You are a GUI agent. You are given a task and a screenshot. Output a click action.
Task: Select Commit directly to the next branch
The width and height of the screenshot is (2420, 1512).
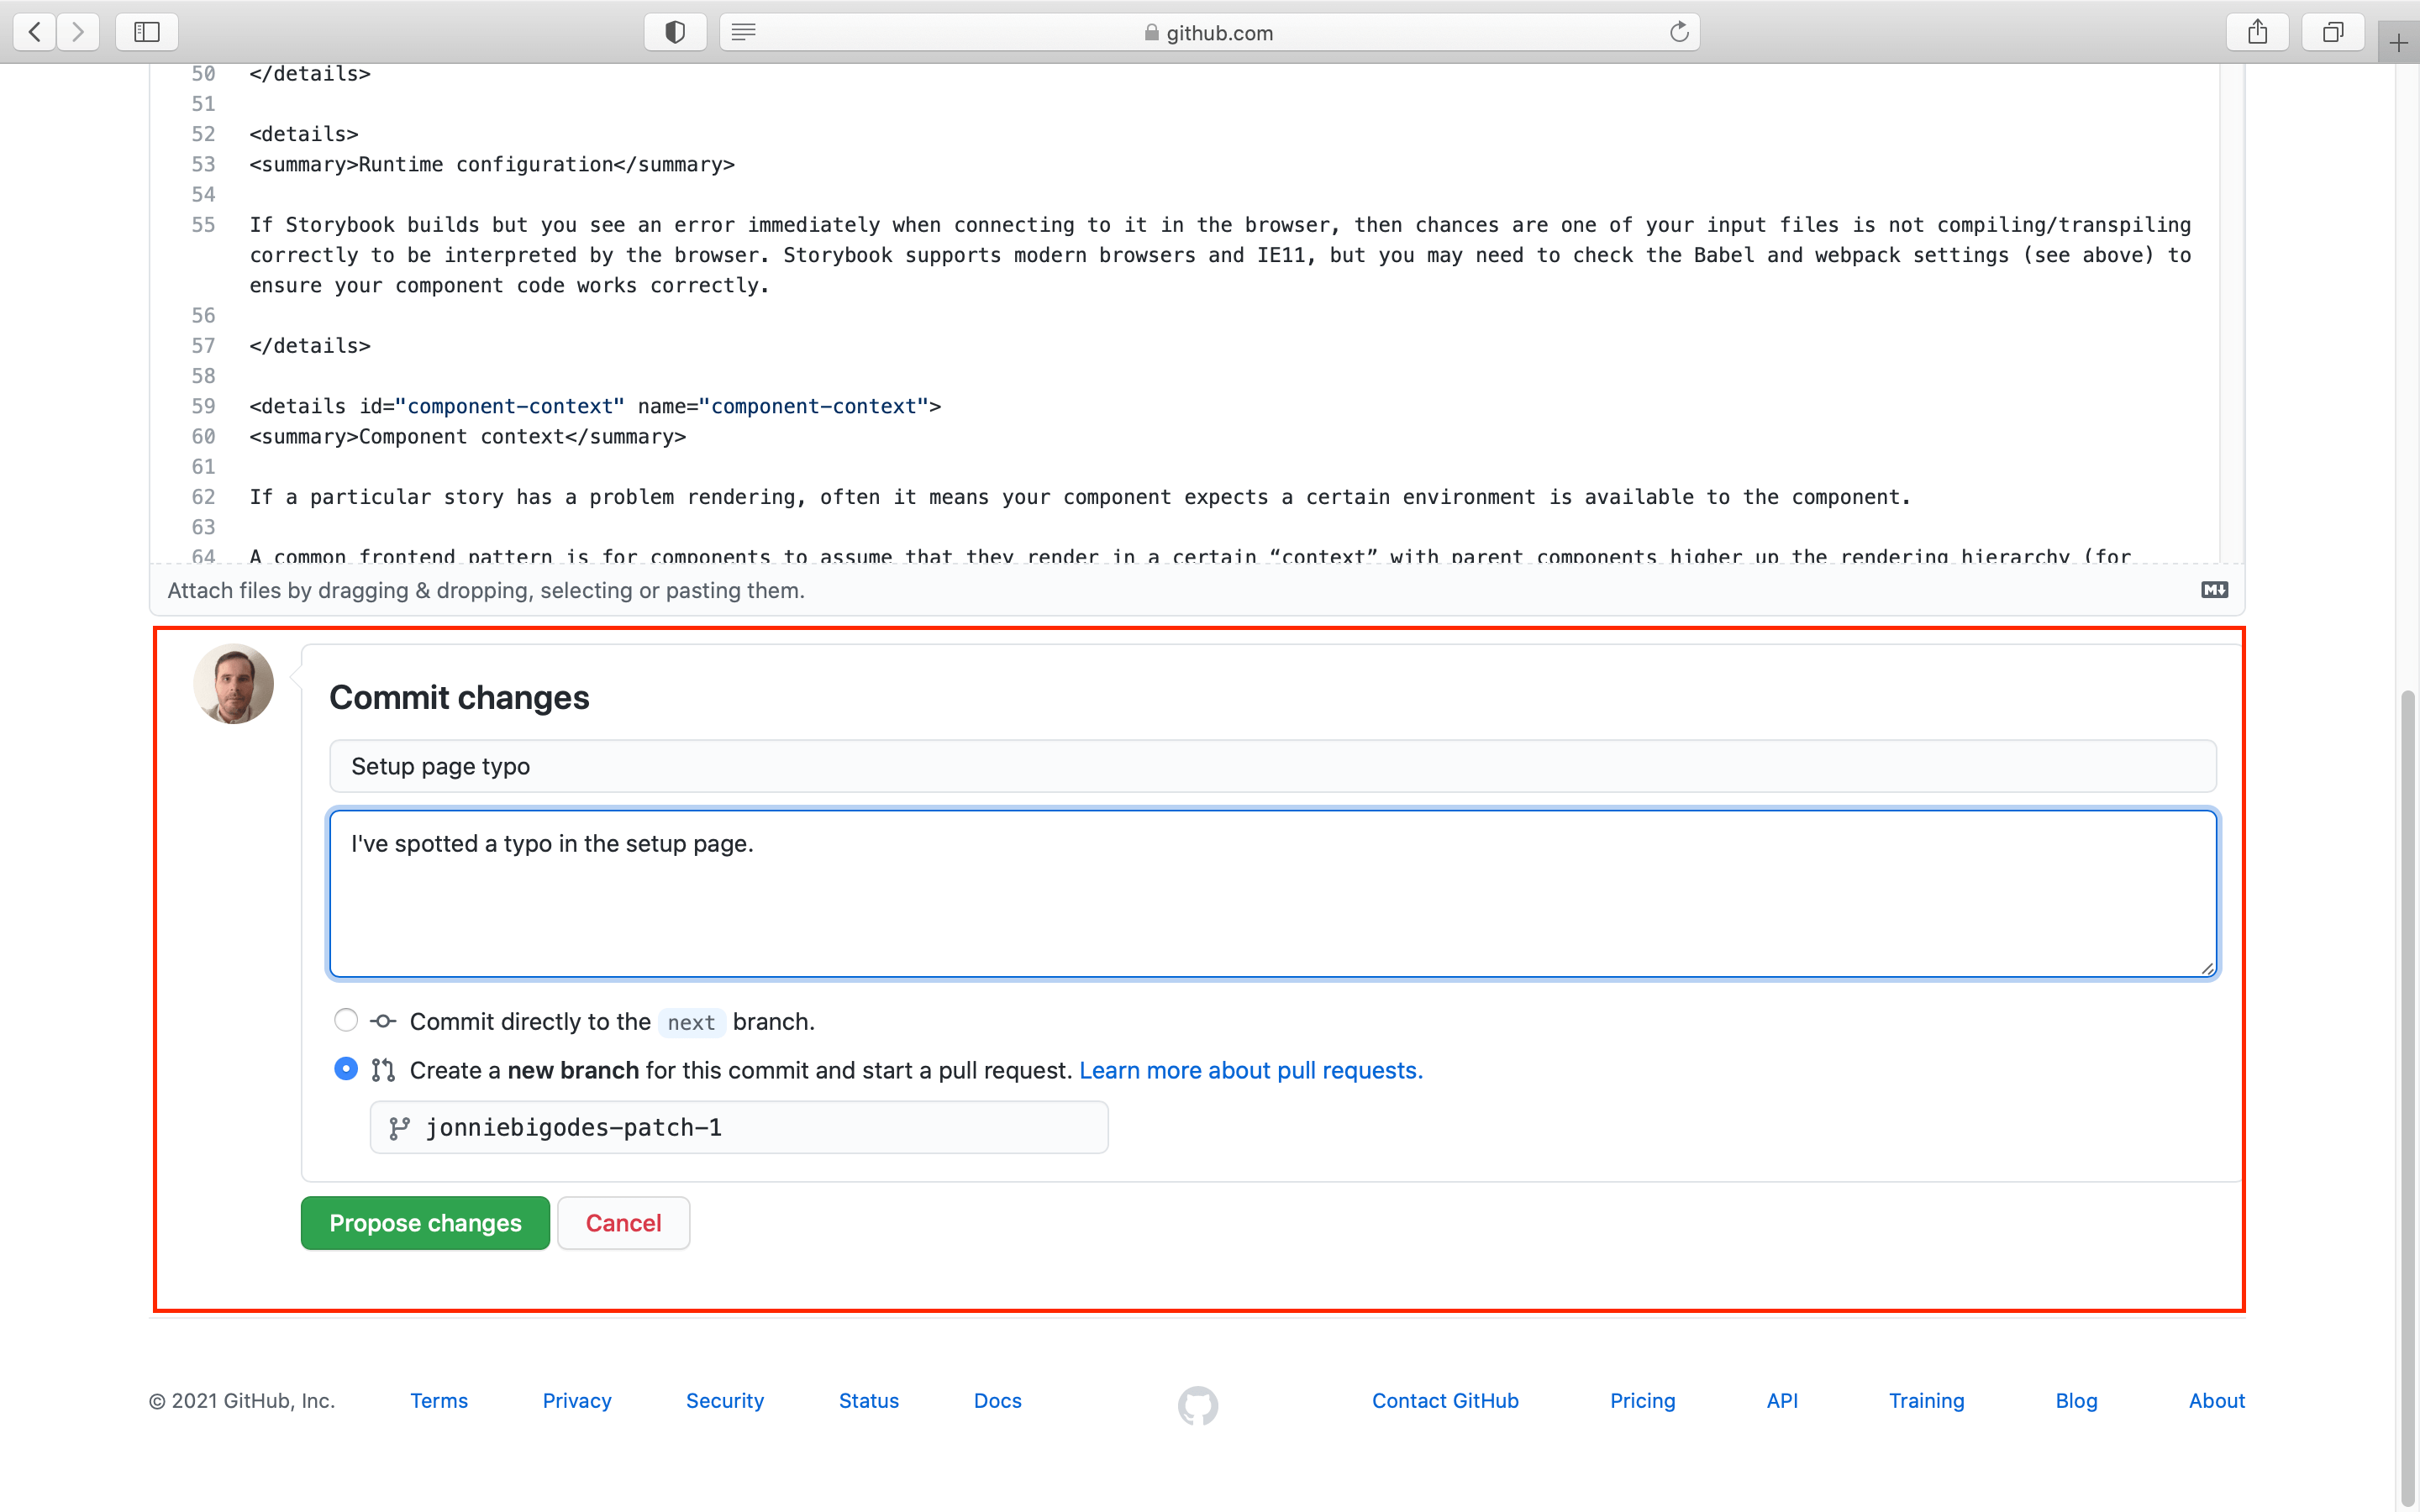tap(345, 1020)
